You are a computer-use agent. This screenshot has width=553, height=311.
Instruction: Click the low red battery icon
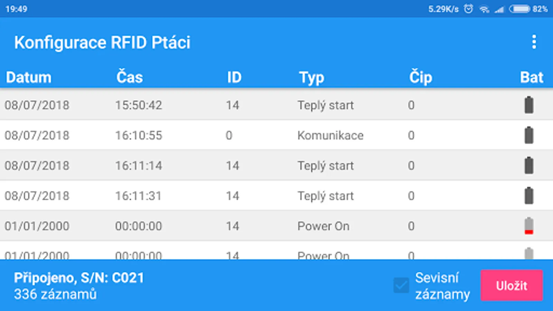point(529,226)
